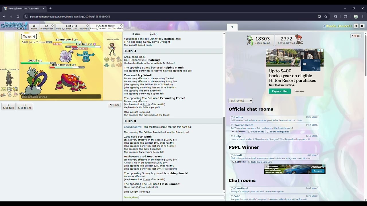The height and width of the screenshot is (206, 367).
Task: Click the Progressive car ad banner
Action: [x=295, y=169]
